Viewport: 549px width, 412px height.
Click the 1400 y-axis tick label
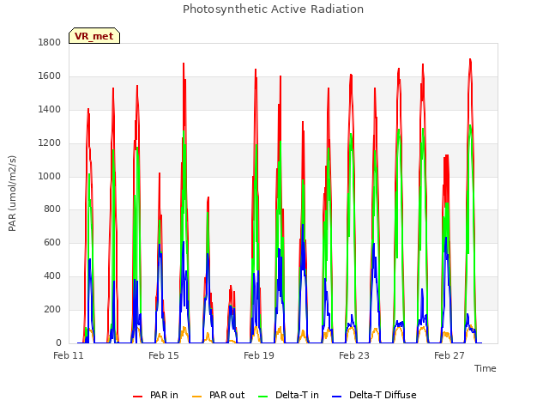pos(50,110)
